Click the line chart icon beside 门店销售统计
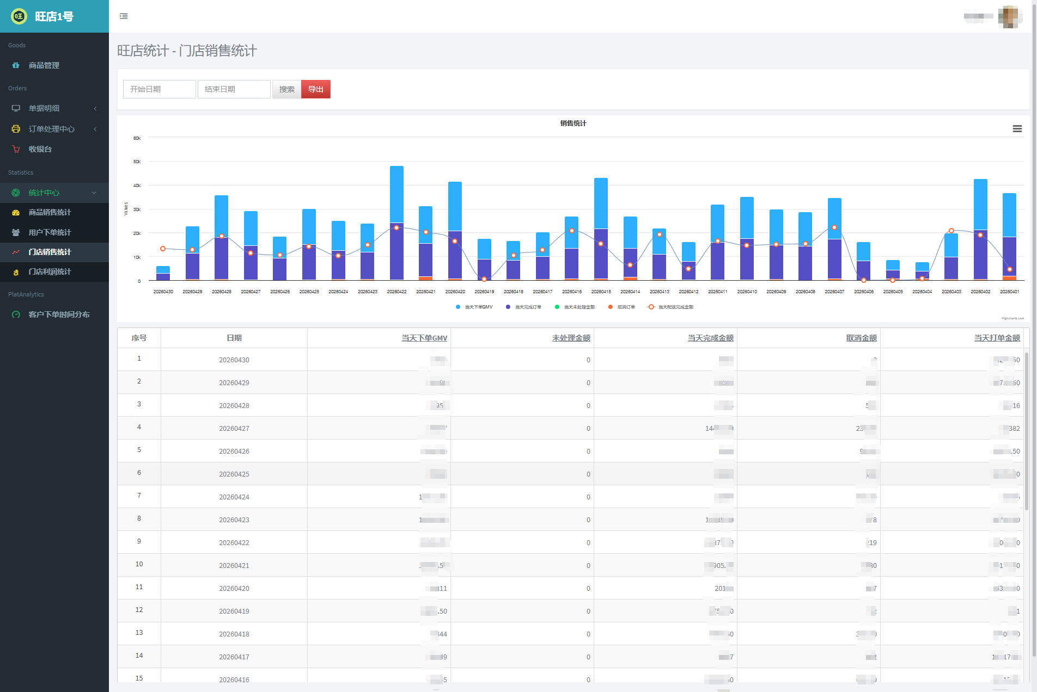The image size is (1037, 692). click(x=16, y=252)
